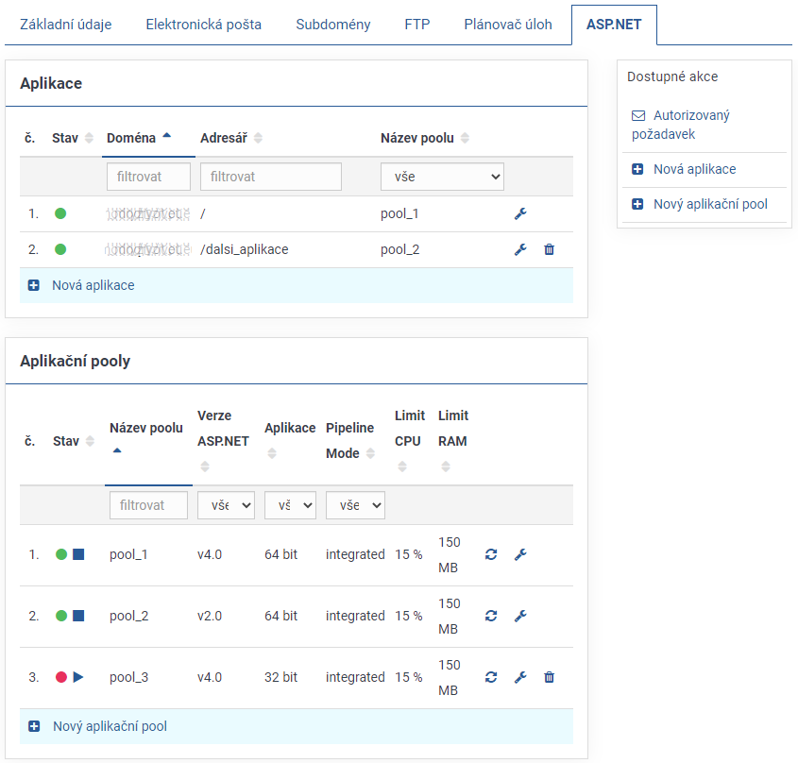
Task: Start pool_3 with the play button
Action: pyautogui.click(x=78, y=677)
